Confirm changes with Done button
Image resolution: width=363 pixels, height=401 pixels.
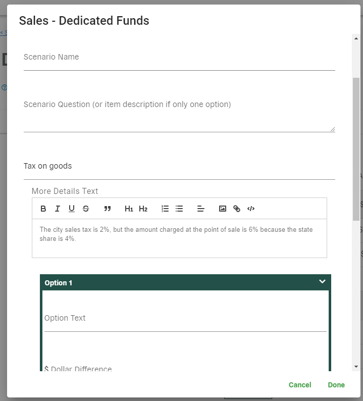pos(336,385)
